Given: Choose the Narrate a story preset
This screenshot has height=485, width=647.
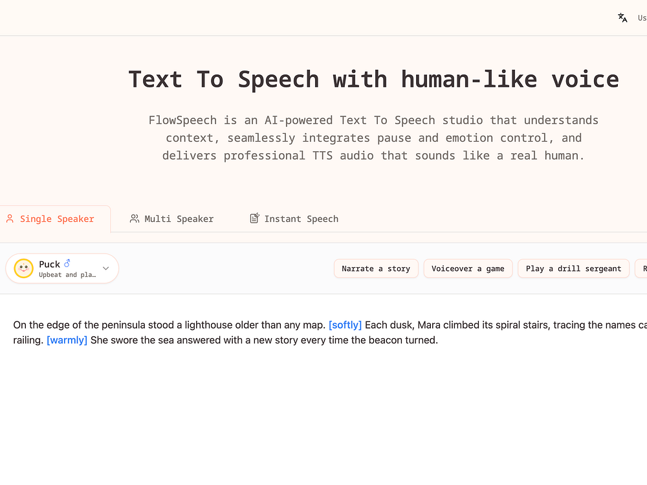Looking at the screenshot, I should 376,268.
